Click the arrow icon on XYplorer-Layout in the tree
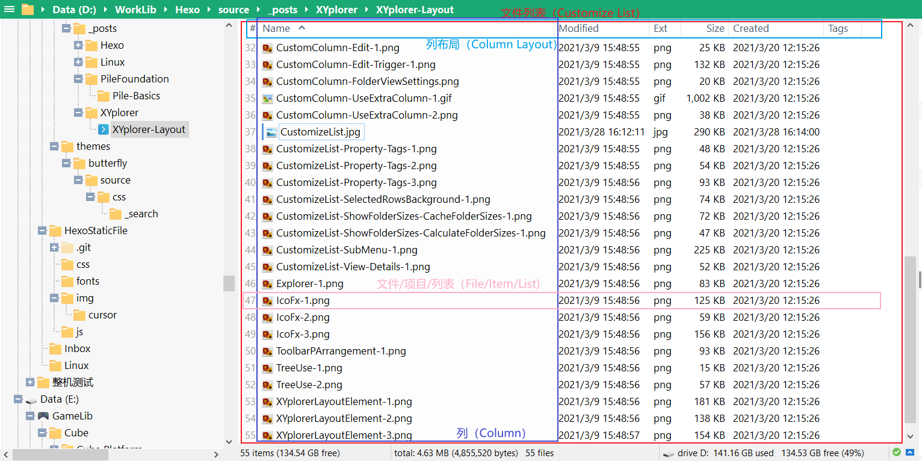Screen dimensions: 922x461 point(103,129)
